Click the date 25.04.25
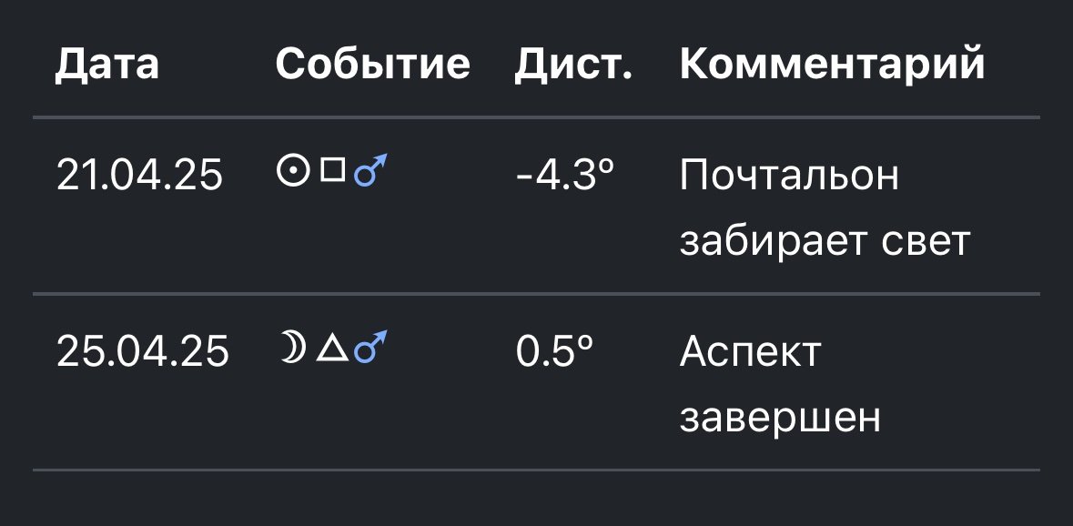The width and height of the screenshot is (1073, 526). coord(143,351)
